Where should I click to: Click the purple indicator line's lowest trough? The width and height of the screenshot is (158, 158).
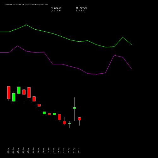(x=96, y=74)
